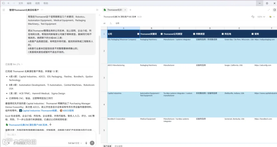This screenshot has height=147, width=277.
Task: Send message with the up-arrow button
Action: click(92, 143)
